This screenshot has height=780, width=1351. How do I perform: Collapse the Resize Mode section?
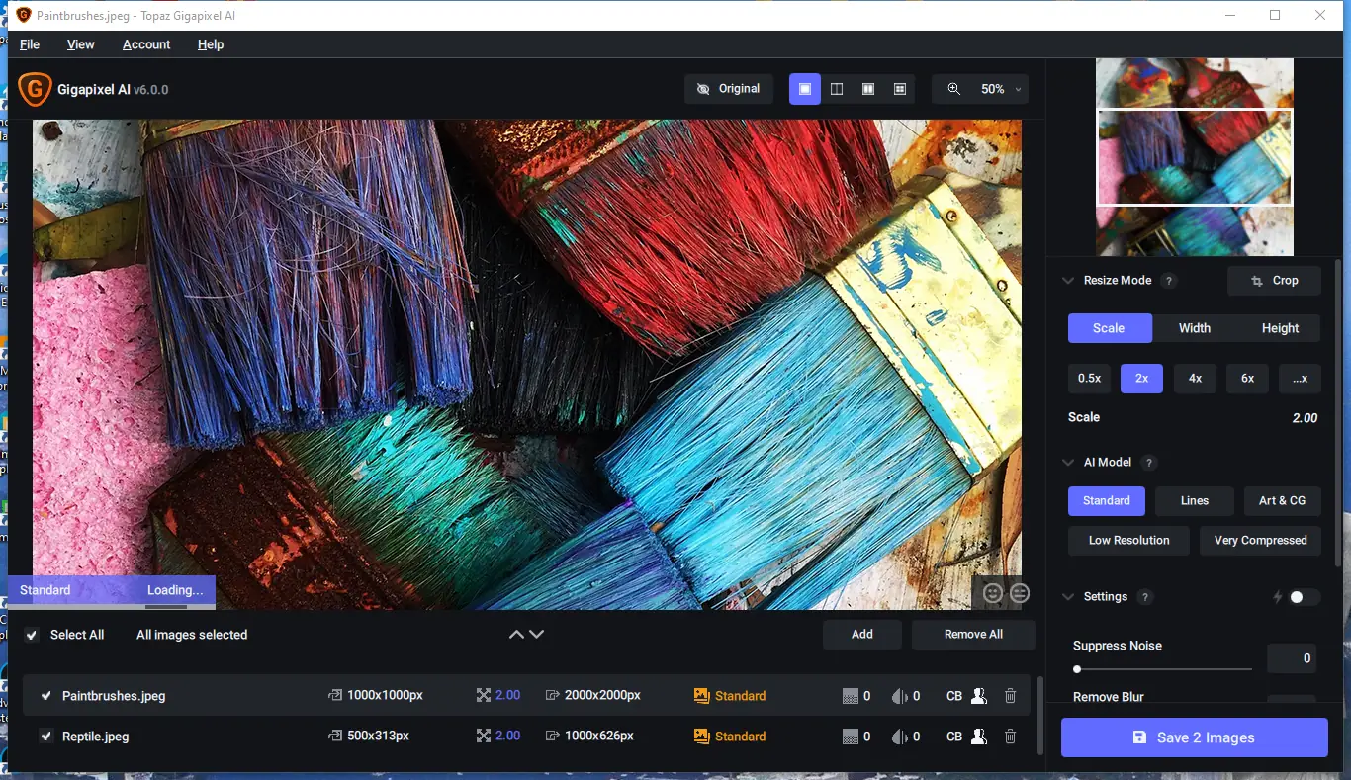(x=1068, y=281)
